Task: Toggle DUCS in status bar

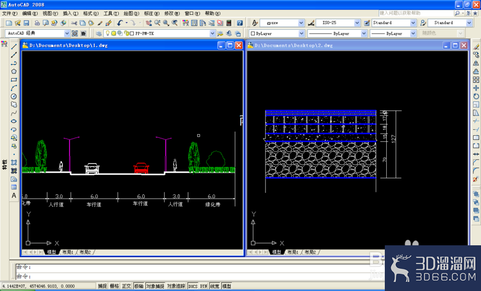Action: coord(193,286)
